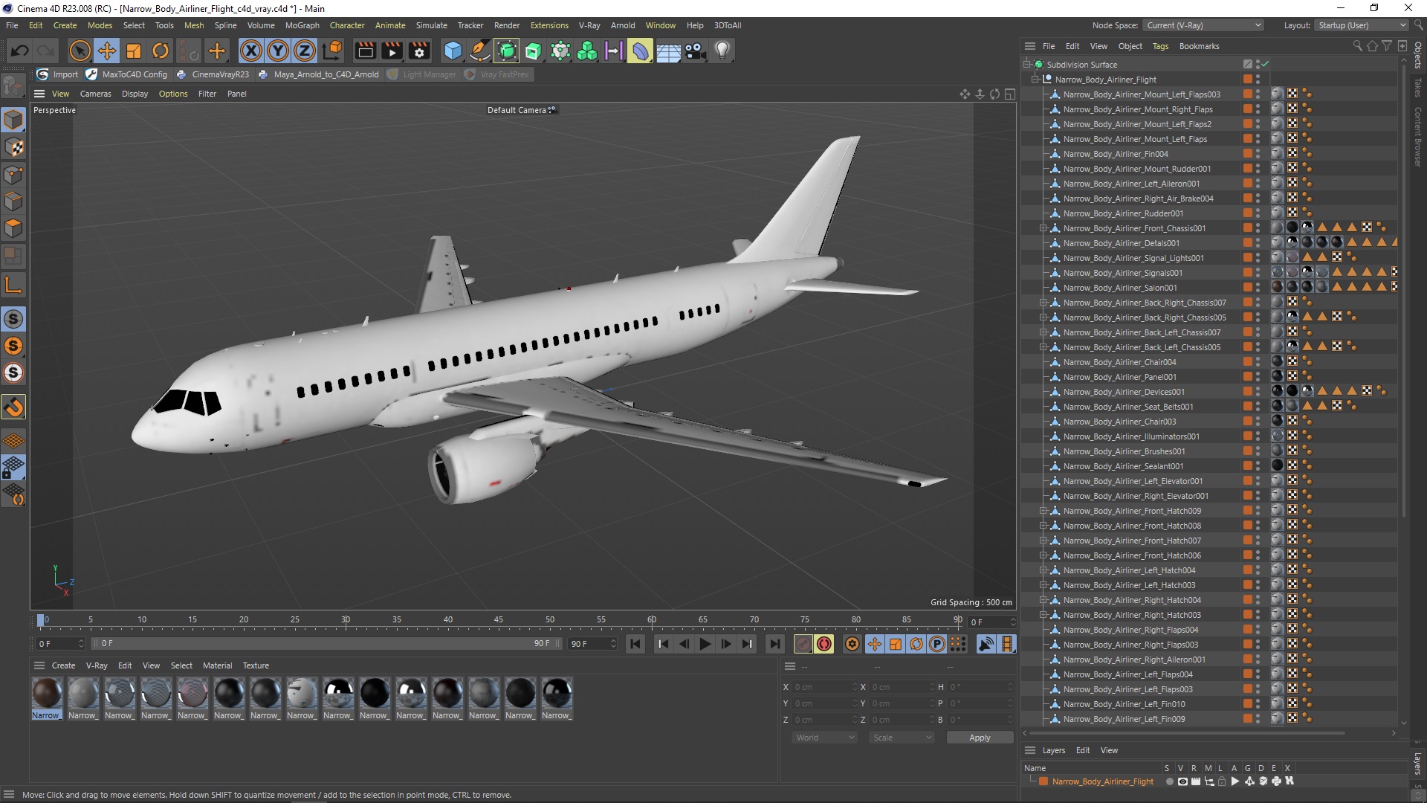Toggle Y axis lock icon
The width and height of the screenshot is (1427, 803).
point(278,51)
